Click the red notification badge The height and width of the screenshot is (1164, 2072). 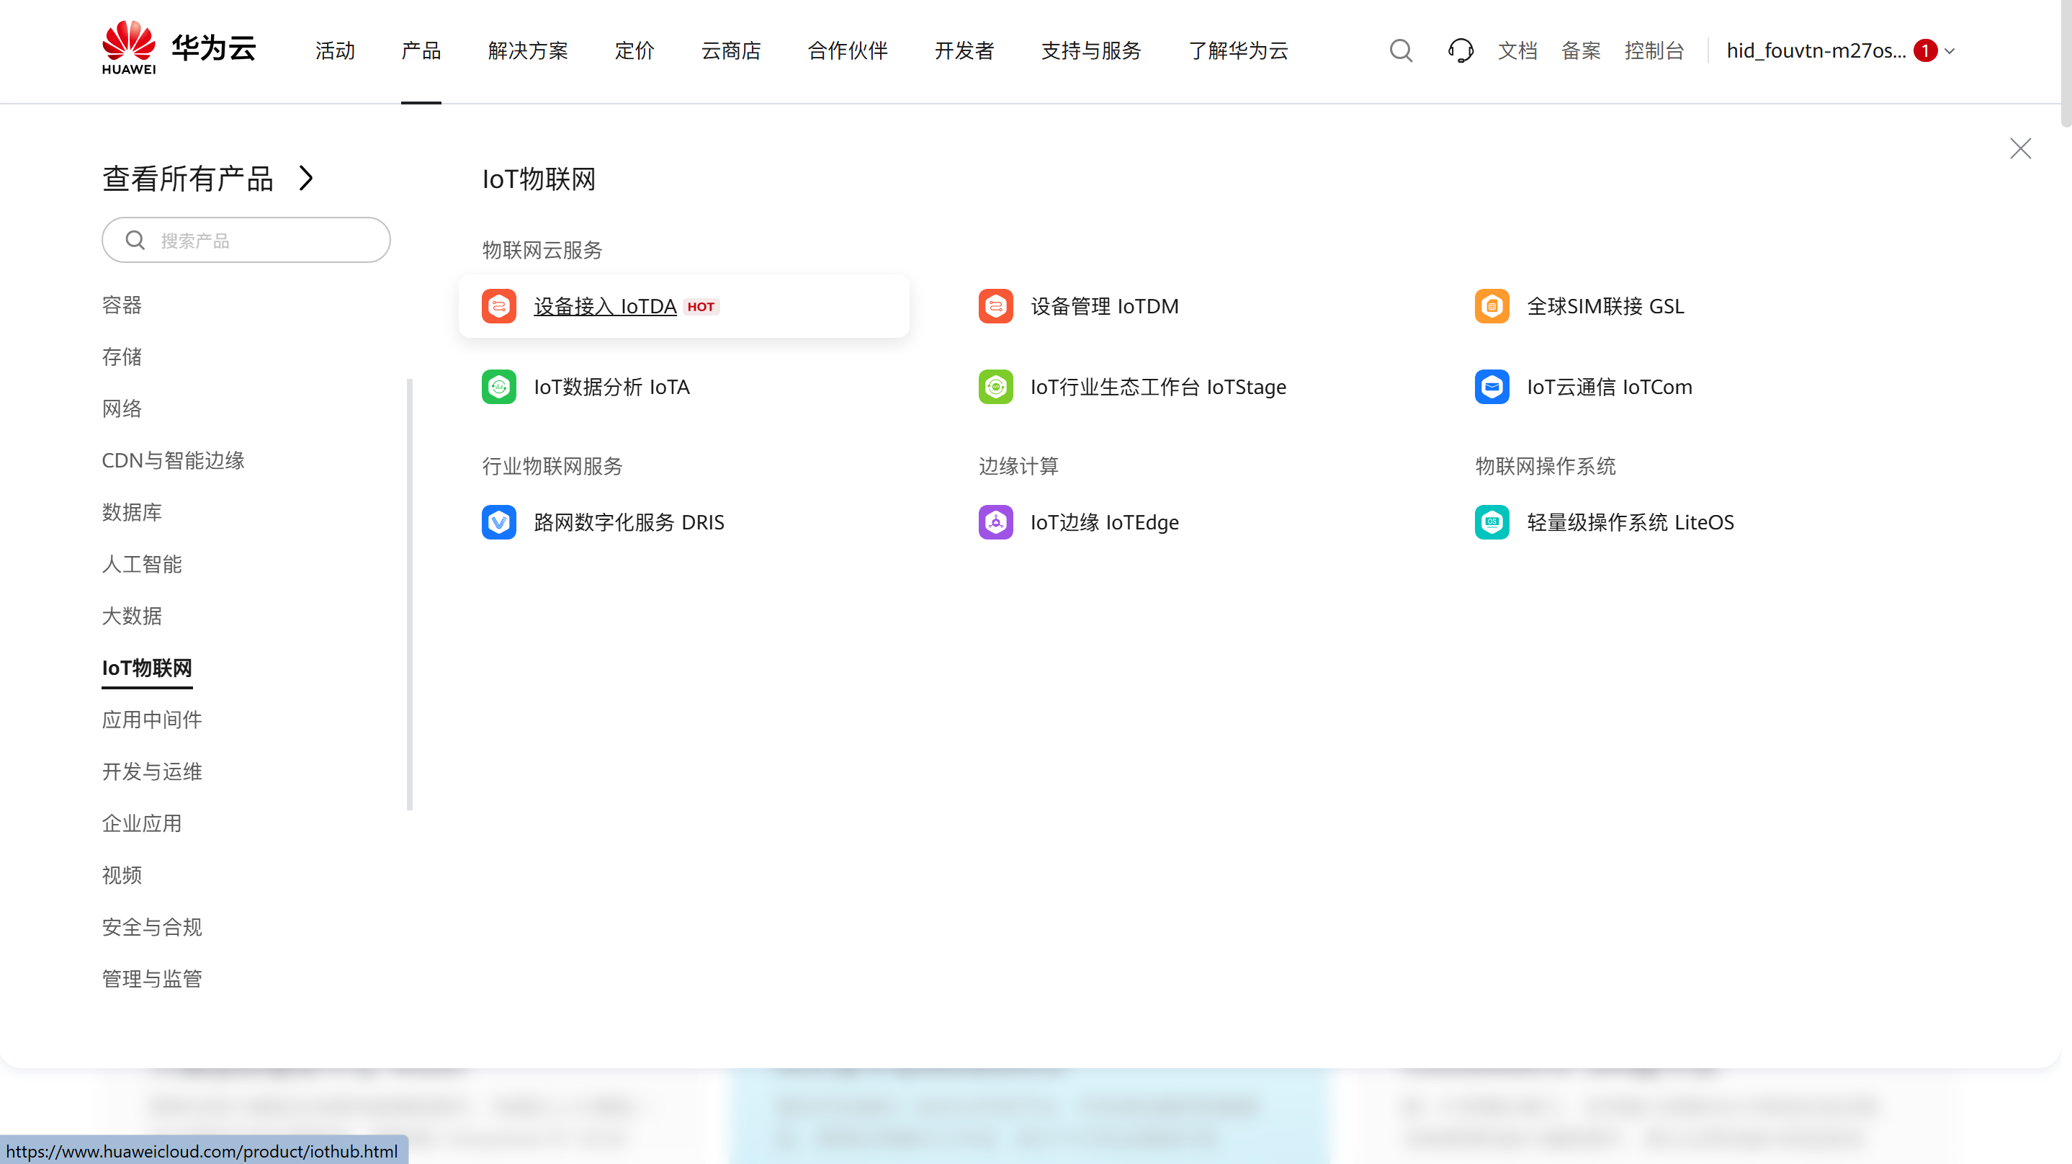click(1925, 50)
